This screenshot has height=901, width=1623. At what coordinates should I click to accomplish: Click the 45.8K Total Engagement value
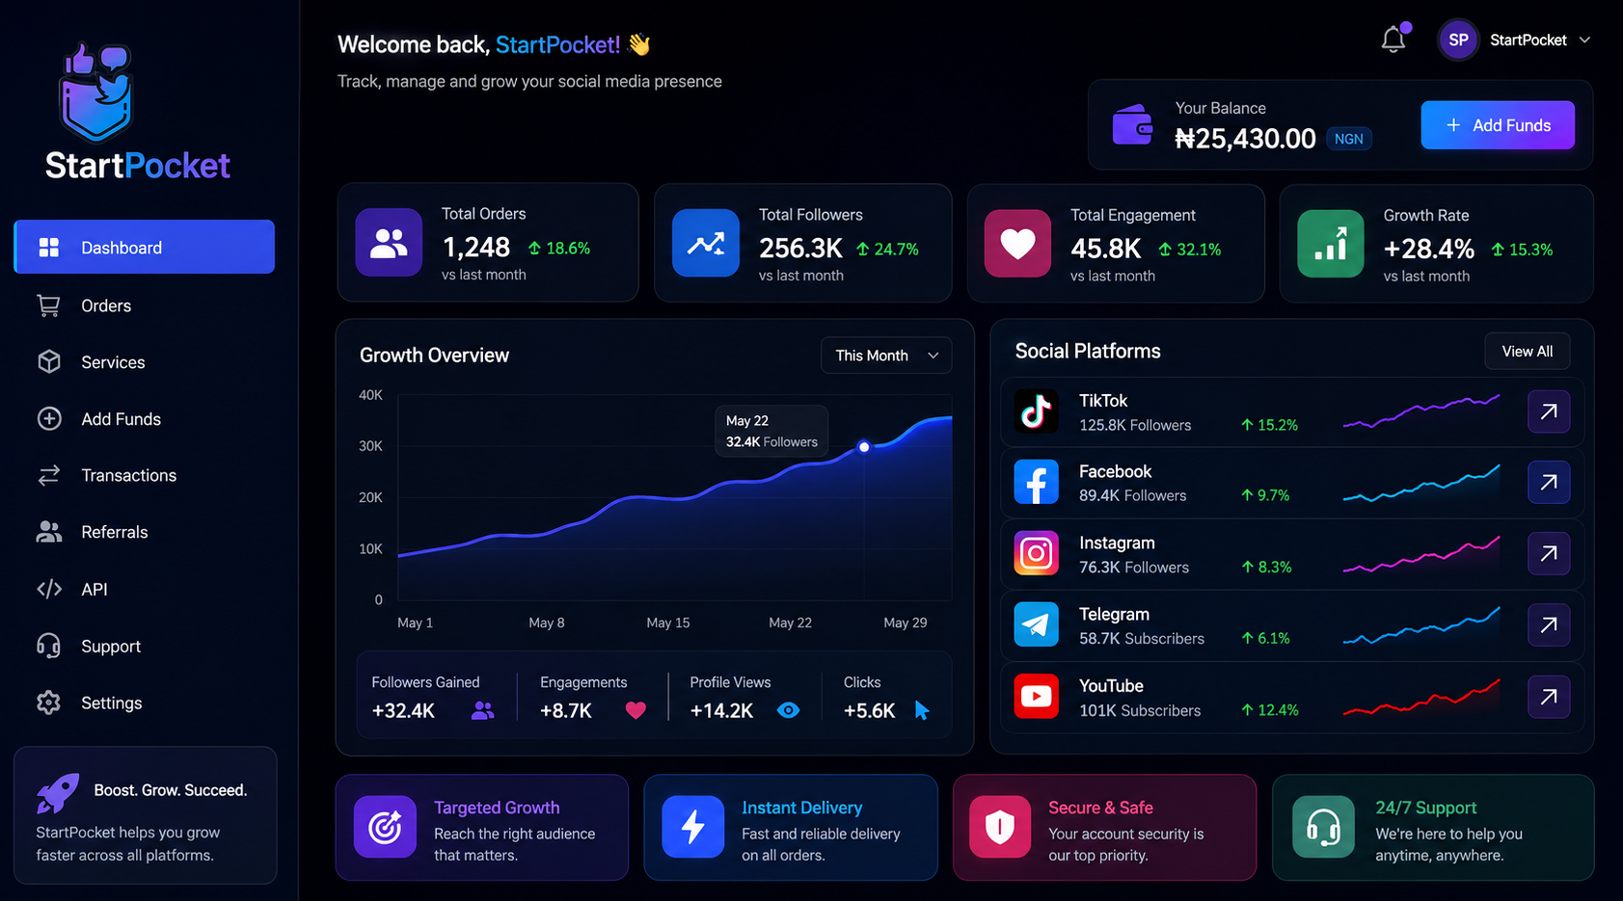[x=1105, y=250]
